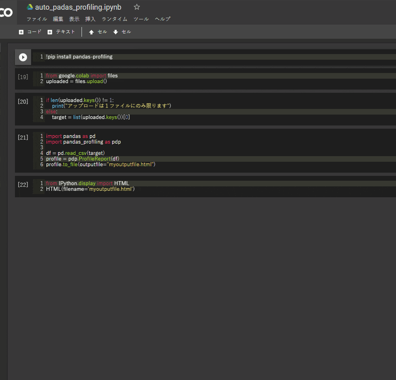The height and width of the screenshot is (380, 396).
Task: Click execution counter [21] of the pandas import cell
Action: point(23,137)
